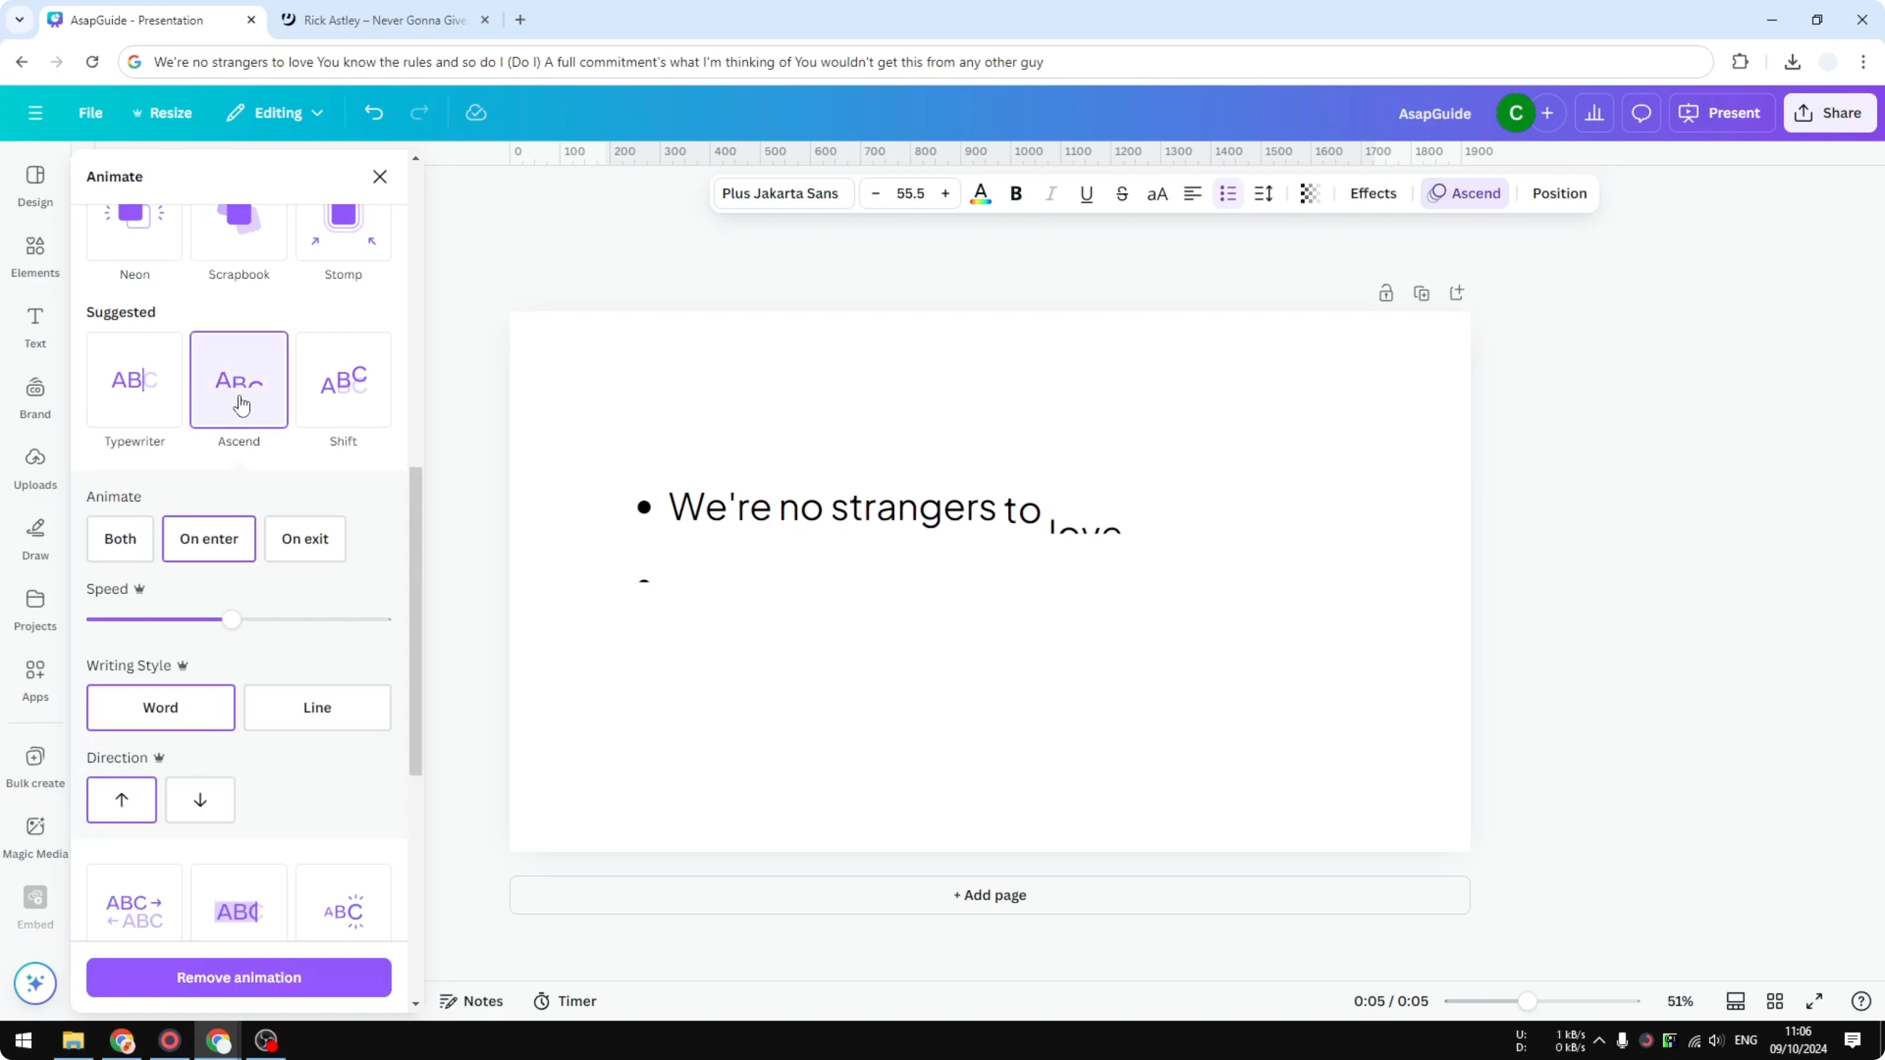Open the Magic Media tool
The image size is (1885, 1060).
click(x=35, y=838)
